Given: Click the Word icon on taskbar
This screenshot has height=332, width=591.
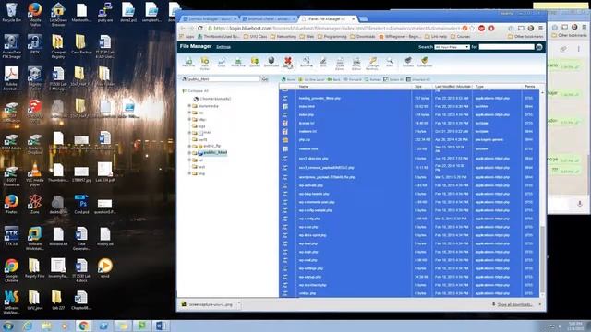Looking at the screenshot, I should (161, 326).
